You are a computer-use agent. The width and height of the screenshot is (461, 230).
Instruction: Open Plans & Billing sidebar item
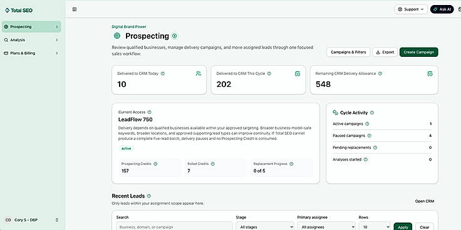point(31,53)
